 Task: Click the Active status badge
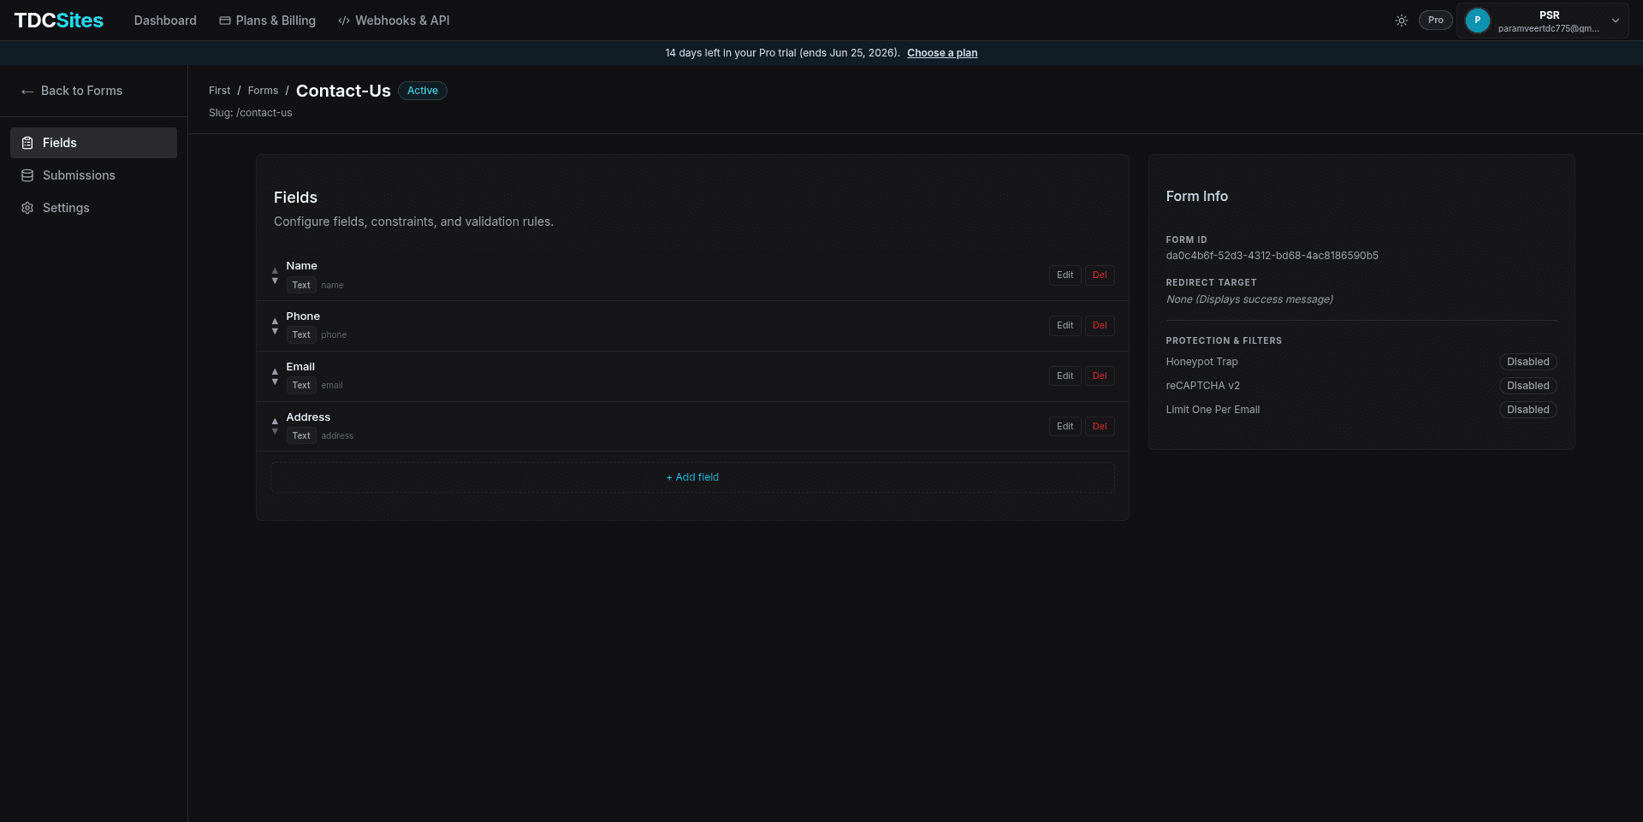coord(423,91)
